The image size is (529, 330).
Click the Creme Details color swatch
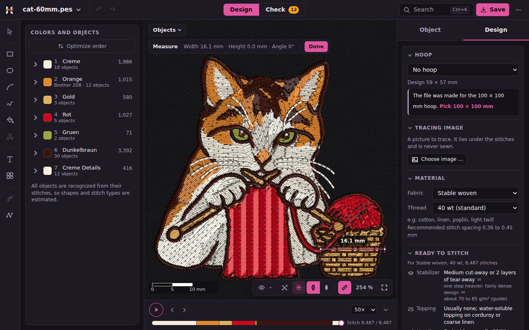coord(48,170)
